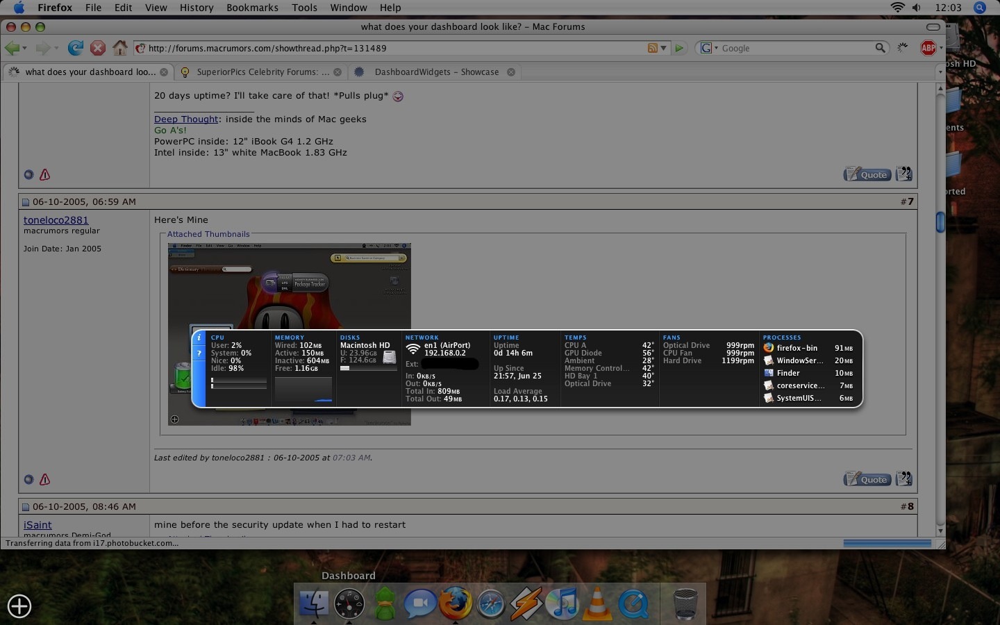Open the post #7 permalink
The image size is (1000, 625).
point(910,201)
